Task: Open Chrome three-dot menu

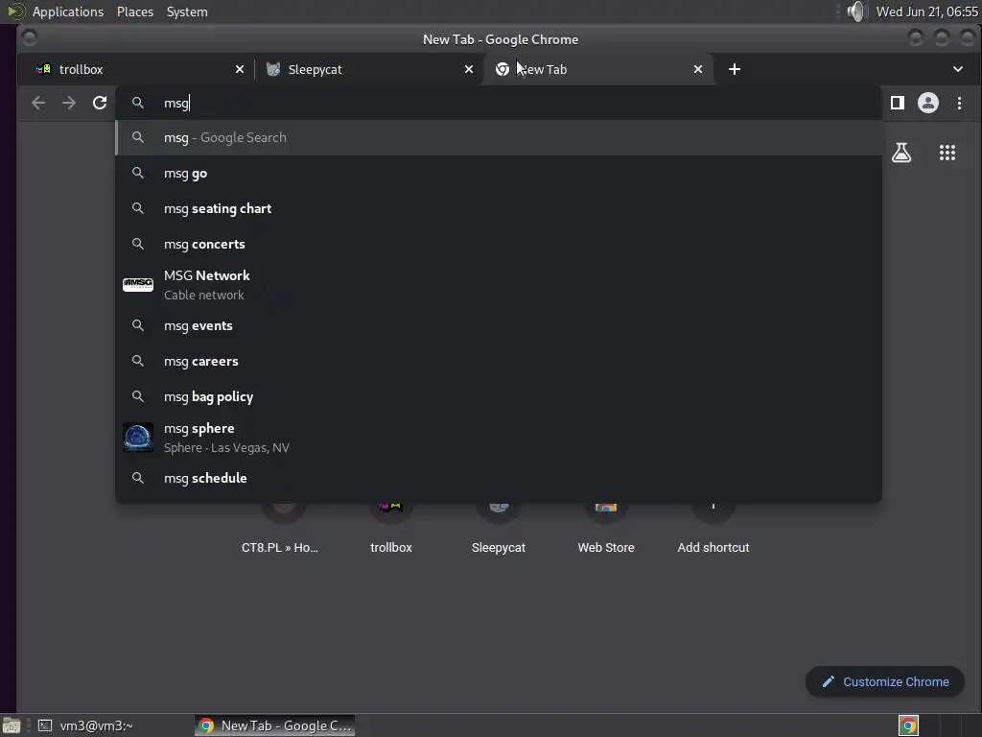Action: coord(959,103)
